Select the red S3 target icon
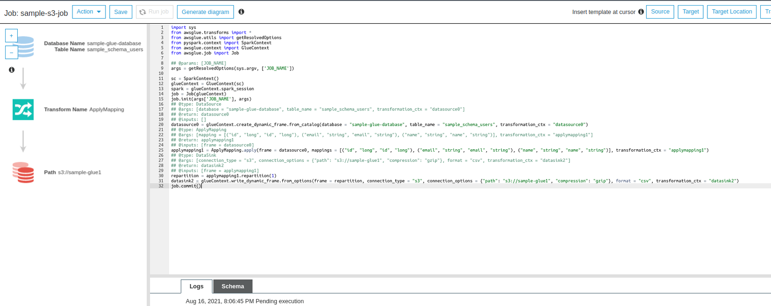Screen dimensions: 771x306 click(x=23, y=173)
